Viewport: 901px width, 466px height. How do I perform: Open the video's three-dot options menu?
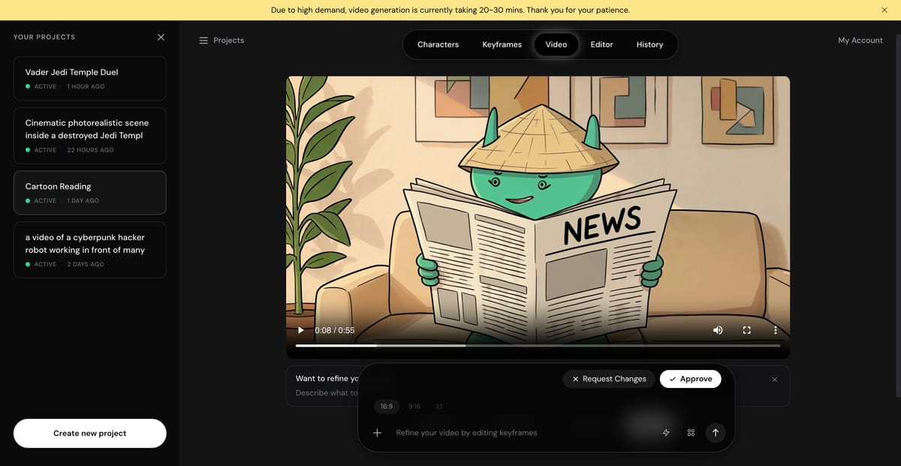776,330
